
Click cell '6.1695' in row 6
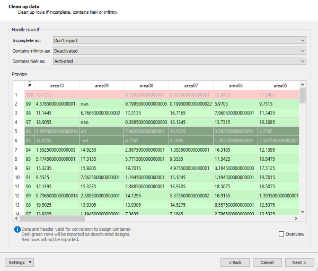coord(191,141)
